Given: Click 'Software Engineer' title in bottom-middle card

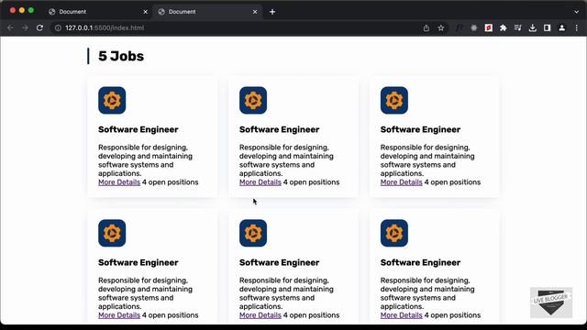Looking at the screenshot, I should [279, 262].
